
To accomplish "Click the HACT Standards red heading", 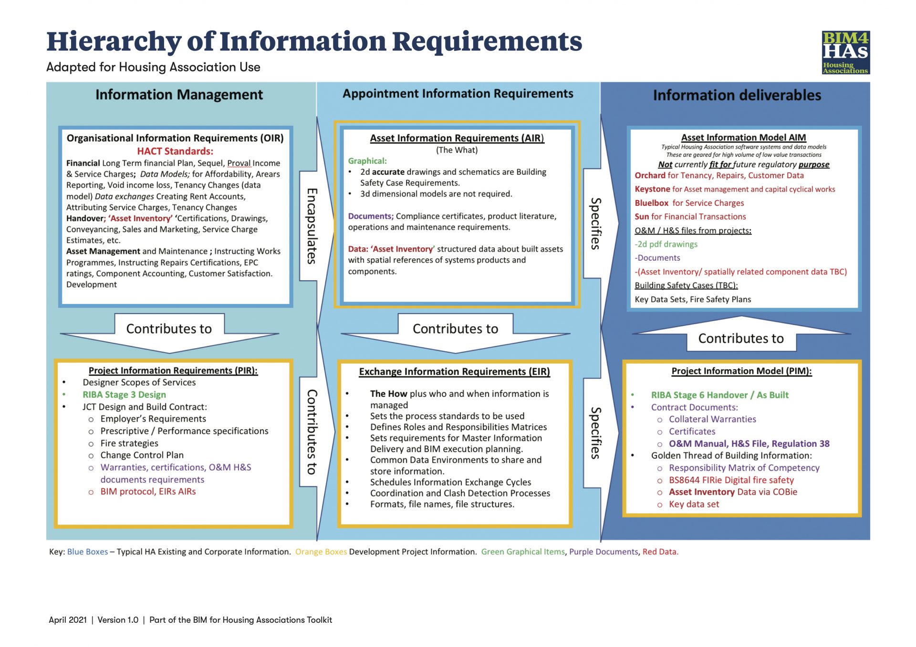I will click(x=175, y=152).
